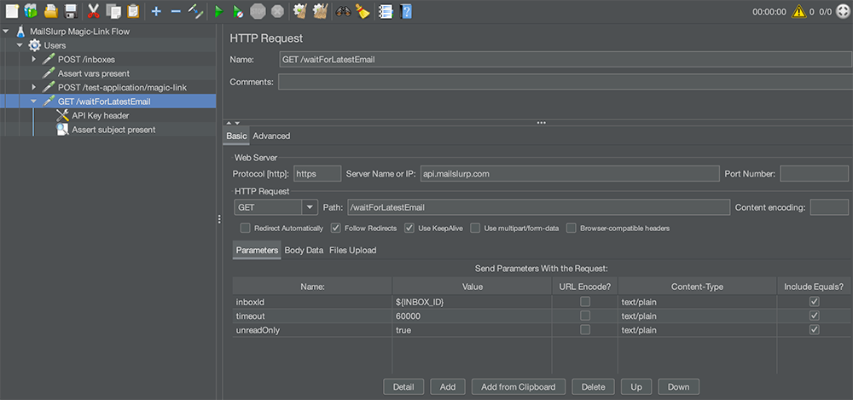Expand the POST /test-application/magic-link node
The width and height of the screenshot is (853, 400).
(x=34, y=87)
